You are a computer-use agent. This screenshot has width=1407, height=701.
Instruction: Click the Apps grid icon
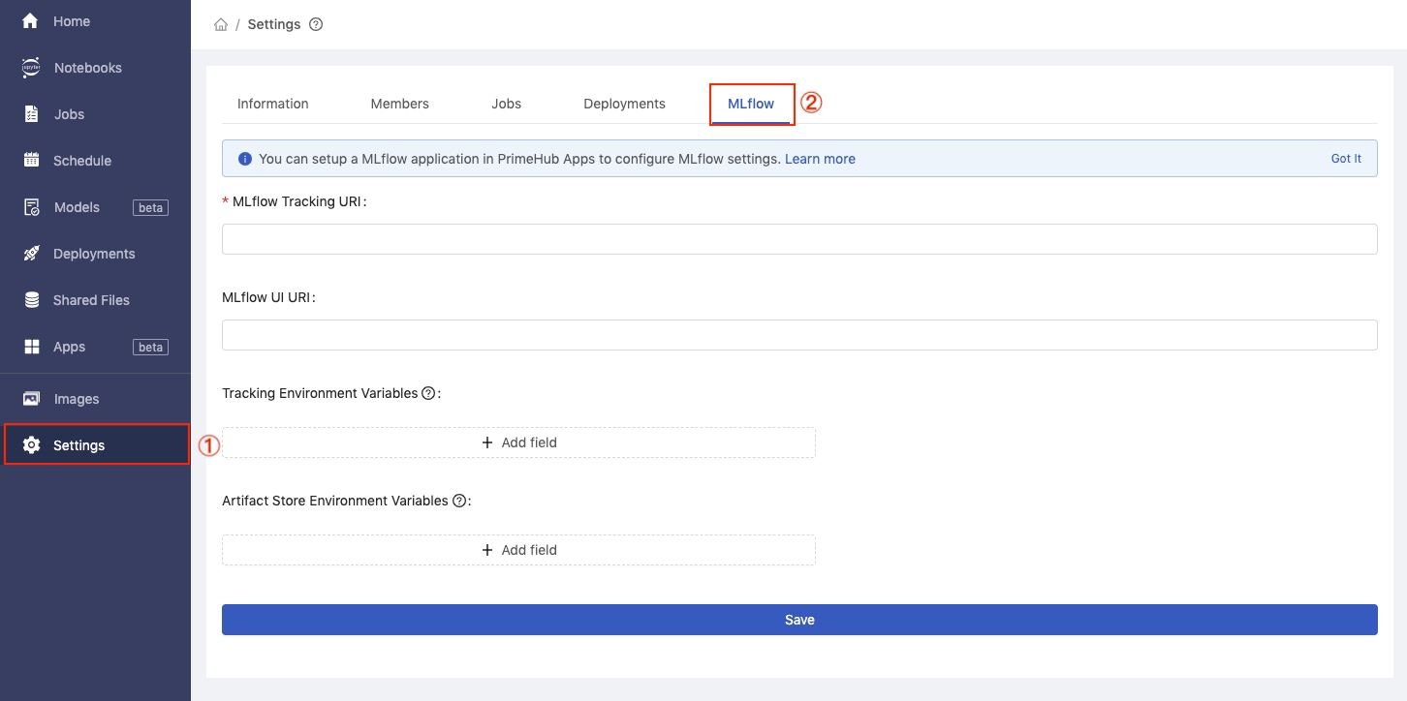pos(31,347)
